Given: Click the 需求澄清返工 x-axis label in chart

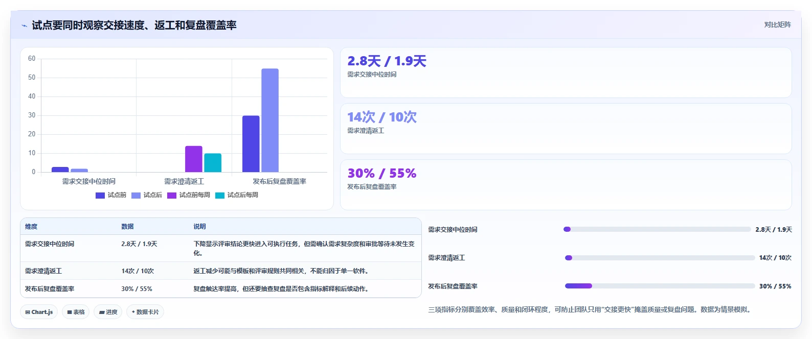Looking at the screenshot, I should coord(184,182).
